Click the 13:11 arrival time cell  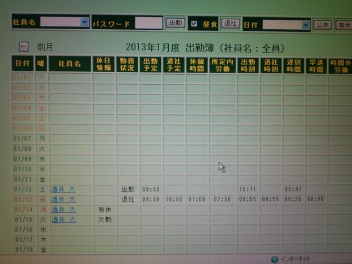coord(248,189)
